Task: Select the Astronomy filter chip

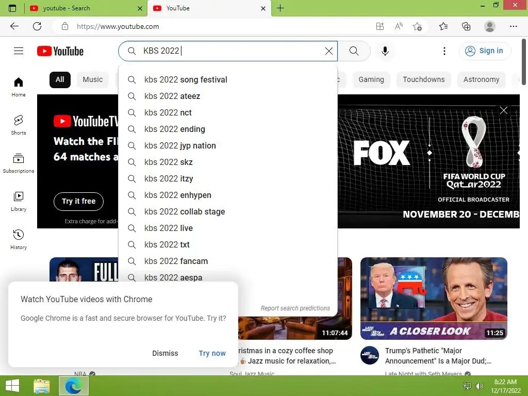Action: pyautogui.click(x=481, y=80)
